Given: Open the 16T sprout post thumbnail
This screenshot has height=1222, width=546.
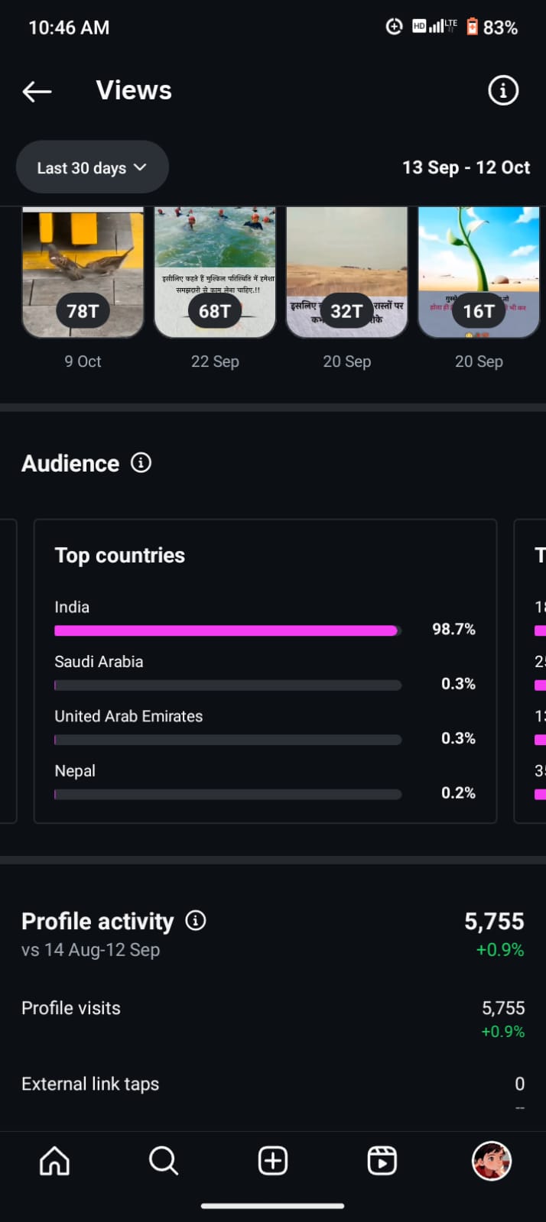Looking at the screenshot, I should [479, 272].
